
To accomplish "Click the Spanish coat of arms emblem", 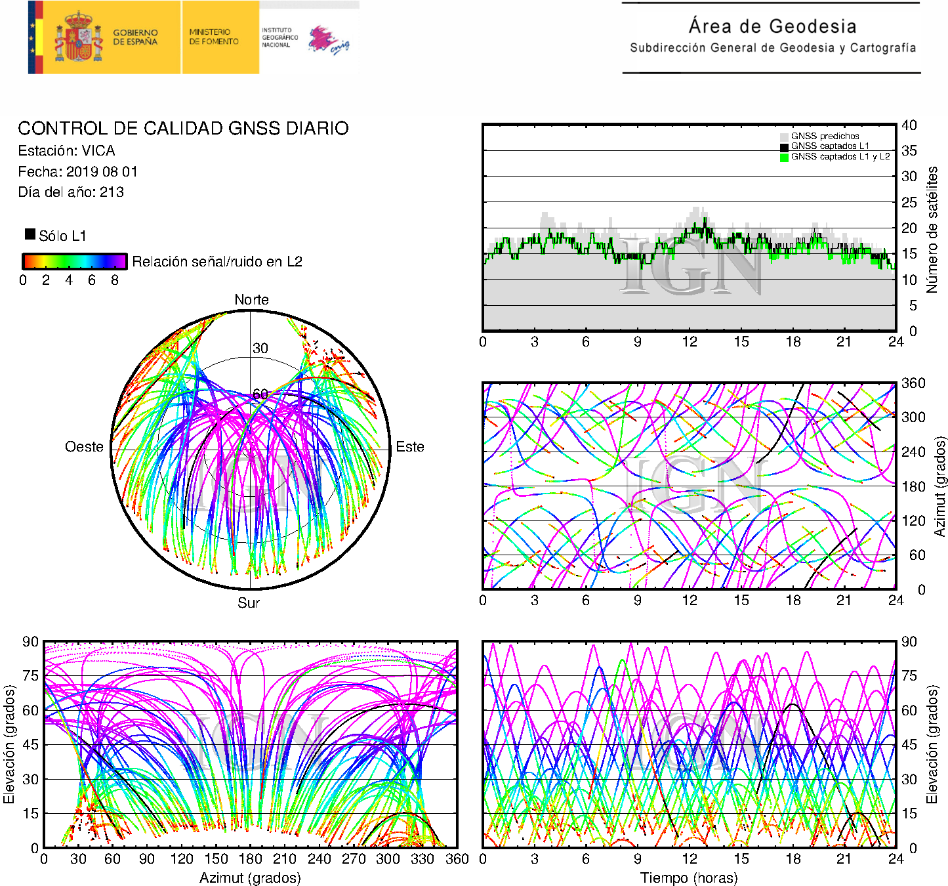I will tap(78, 38).
